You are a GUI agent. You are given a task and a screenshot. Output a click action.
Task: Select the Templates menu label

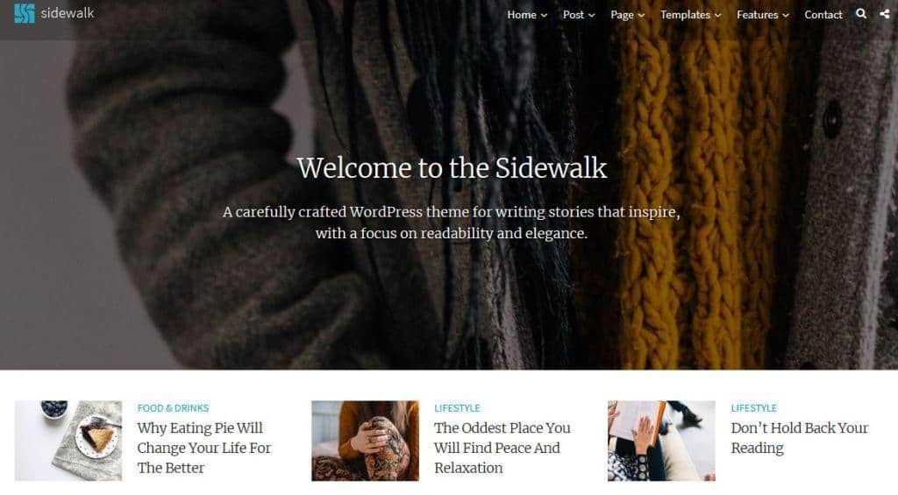685,15
